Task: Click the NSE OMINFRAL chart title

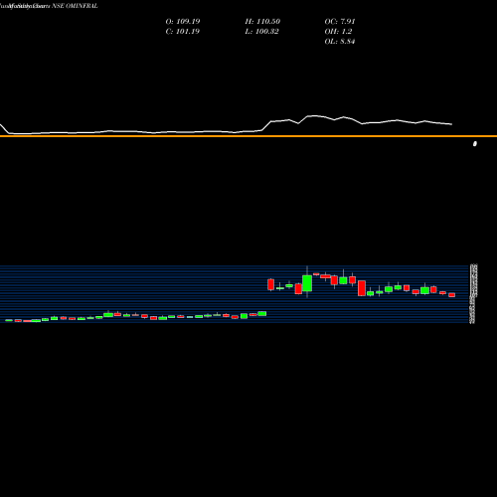Action: [75, 6]
